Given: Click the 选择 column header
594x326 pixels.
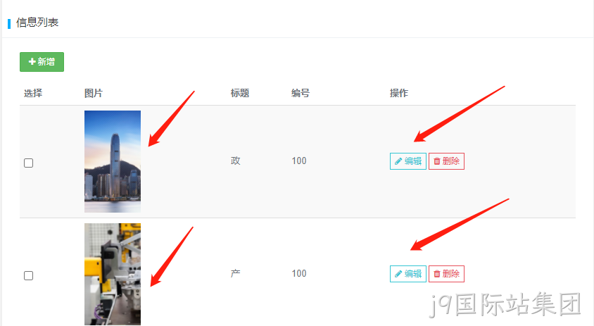Looking at the screenshot, I should 33,93.
